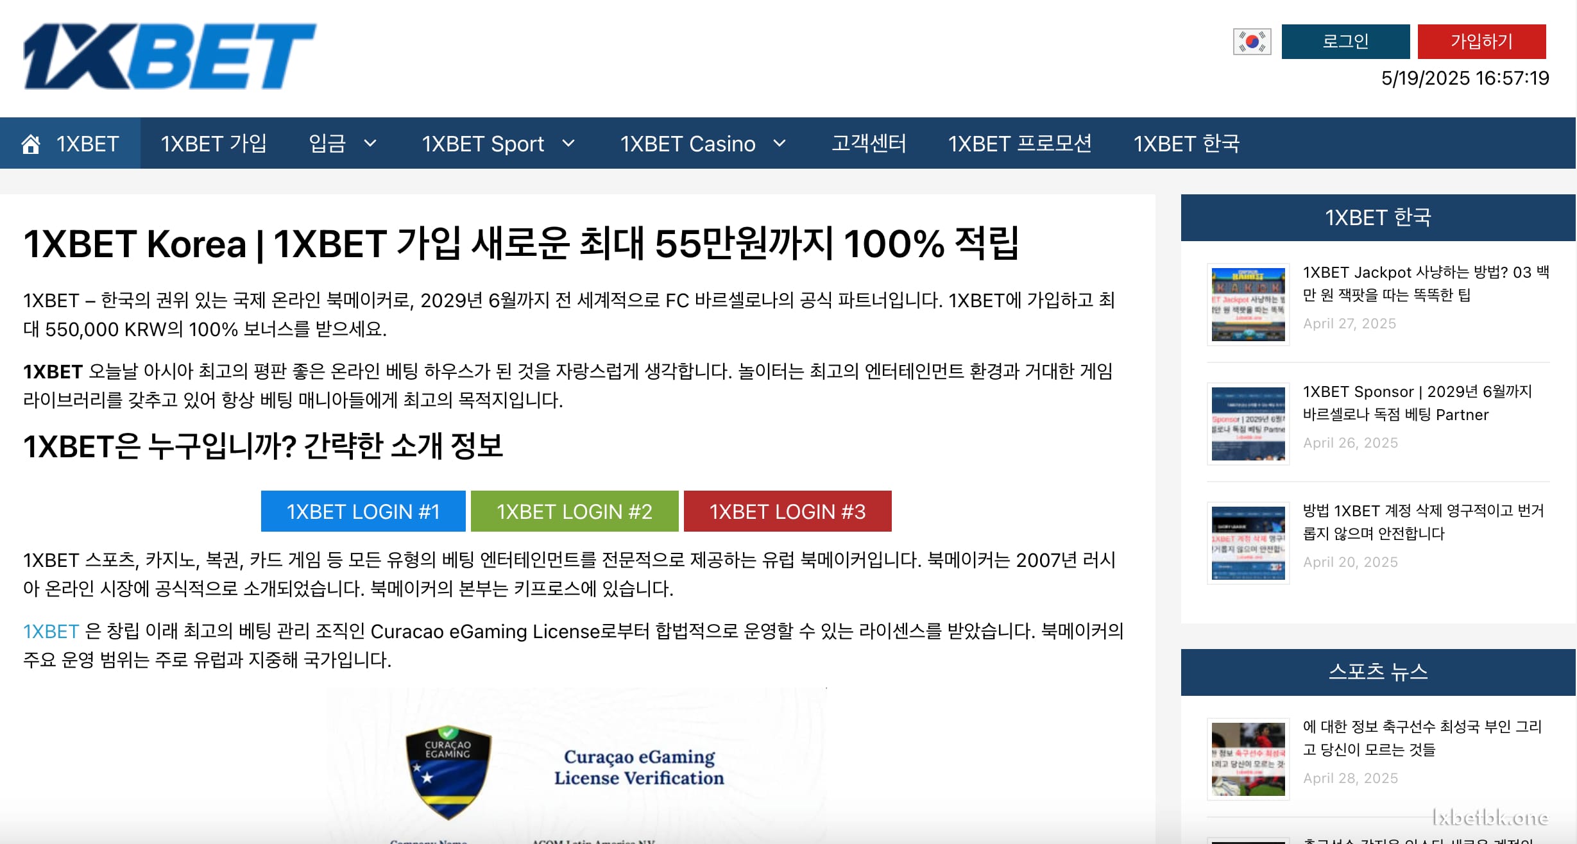Open 1XBET 프로모션 menu item
Screen dimensions: 1577x844
pyautogui.click(x=1019, y=143)
